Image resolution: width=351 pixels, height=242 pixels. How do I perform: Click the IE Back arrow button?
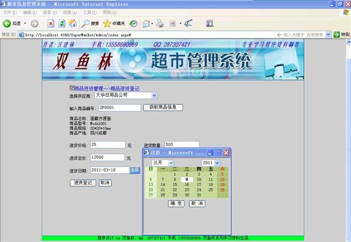7,23
